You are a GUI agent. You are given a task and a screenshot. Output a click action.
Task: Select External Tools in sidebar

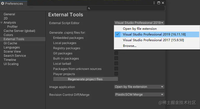click(23, 39)
